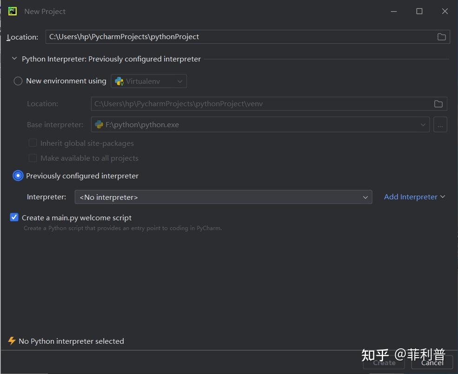Viewport: 458px width, 374px height.
Task: Click the welcome script description text
Action: [123, 228]
